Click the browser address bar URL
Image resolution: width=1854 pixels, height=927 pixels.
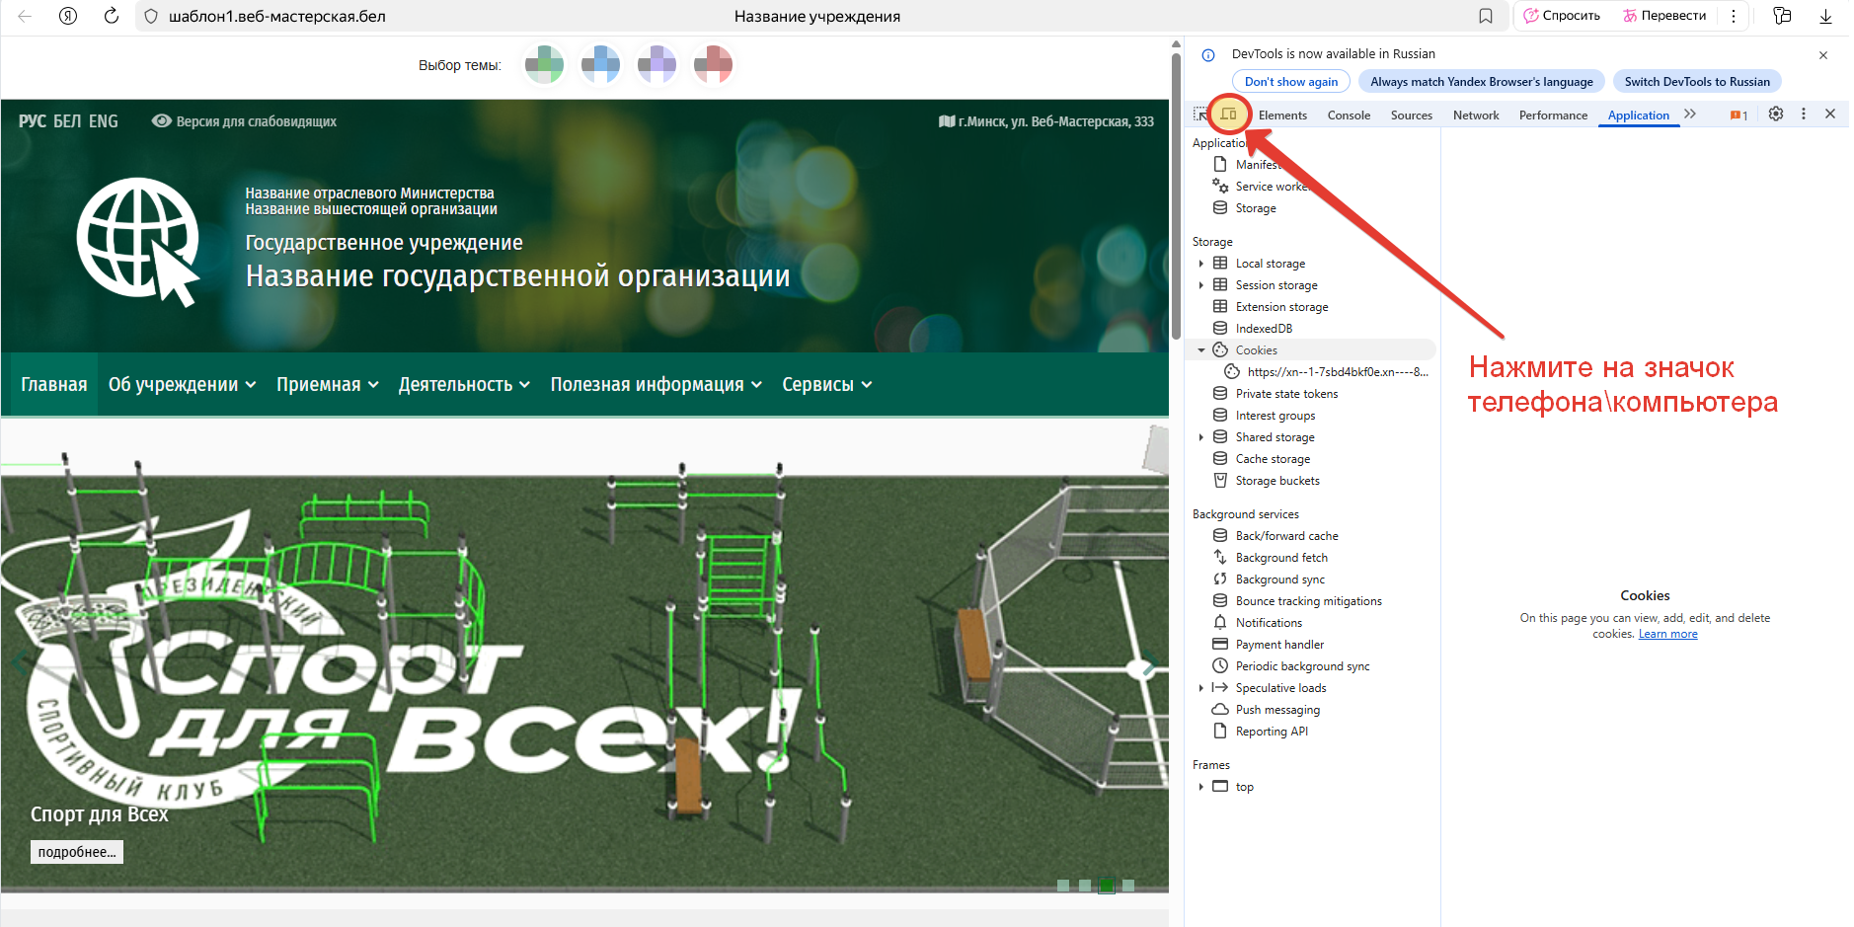276,16
